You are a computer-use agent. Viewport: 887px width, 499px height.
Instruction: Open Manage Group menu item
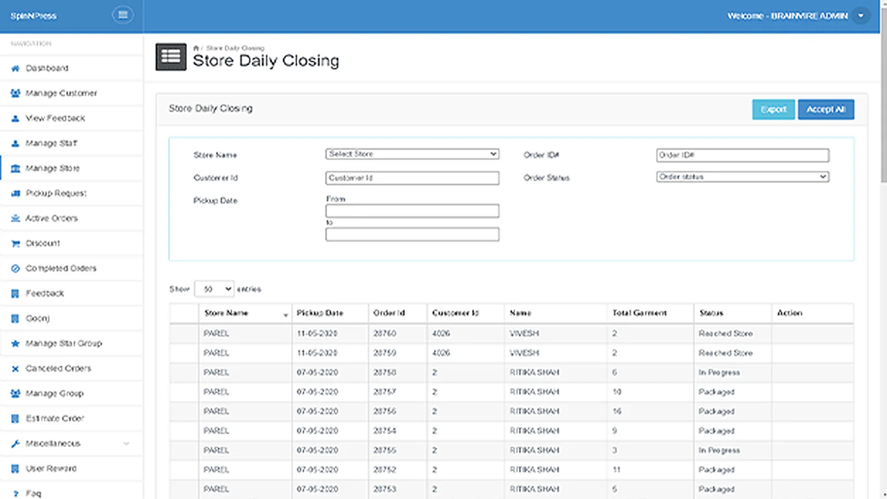72,394
